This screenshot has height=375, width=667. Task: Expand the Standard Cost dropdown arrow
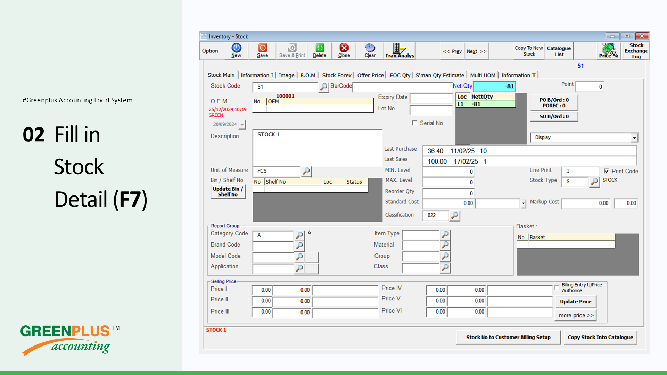pos(523,203)
